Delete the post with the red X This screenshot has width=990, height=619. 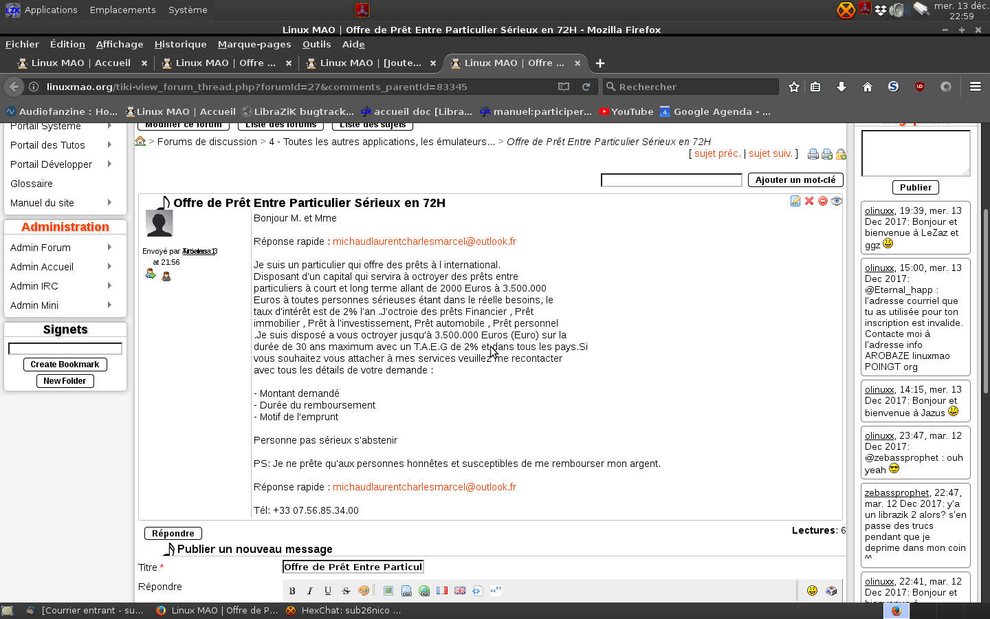pos(809,201)
